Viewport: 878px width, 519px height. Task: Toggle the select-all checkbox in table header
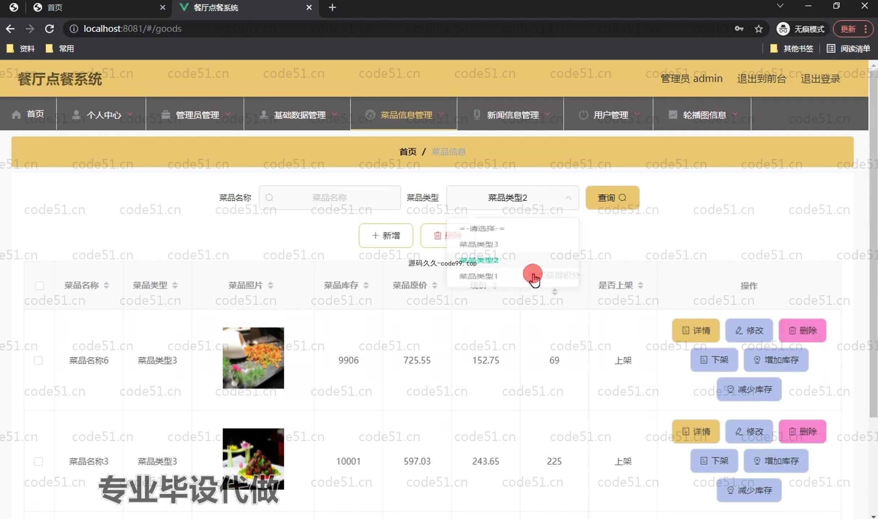40,286
